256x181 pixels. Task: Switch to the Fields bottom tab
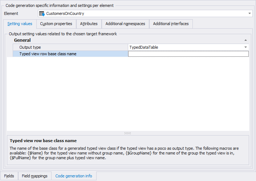pyautogui.click(x=9, y=176)
